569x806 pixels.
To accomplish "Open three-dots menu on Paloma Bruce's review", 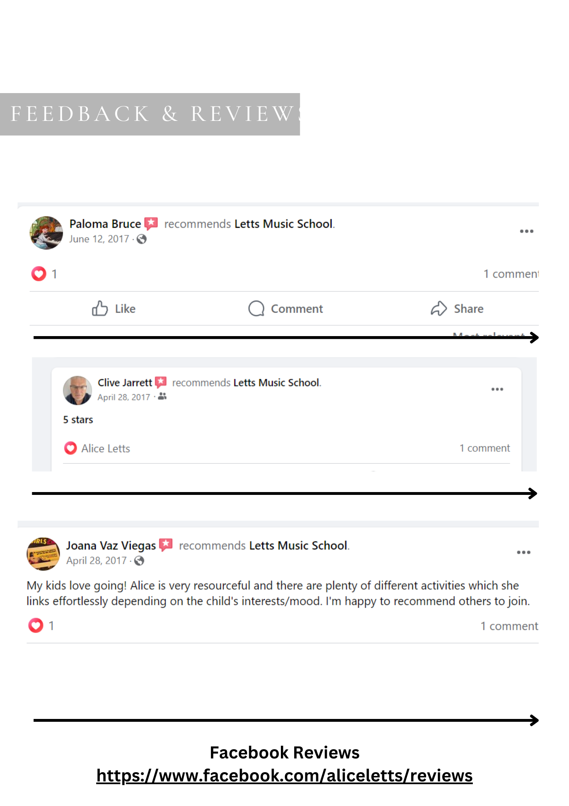I will point(526,231).
